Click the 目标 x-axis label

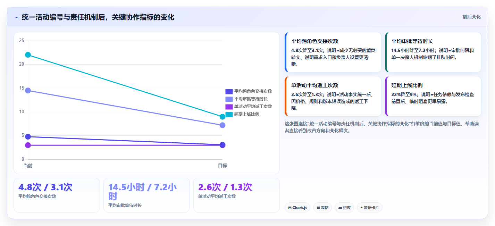pos(223,166)
